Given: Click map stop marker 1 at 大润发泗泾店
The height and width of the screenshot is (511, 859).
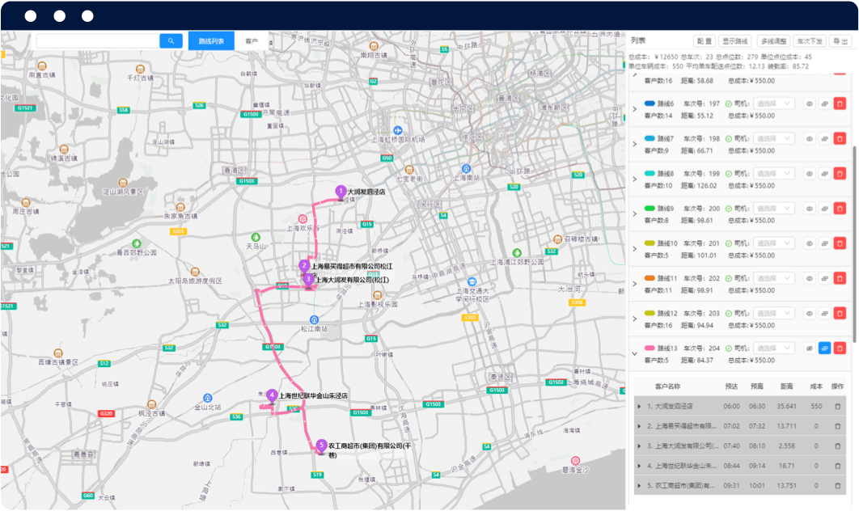Looking at the screenshot, I should (x=341, y=192).
